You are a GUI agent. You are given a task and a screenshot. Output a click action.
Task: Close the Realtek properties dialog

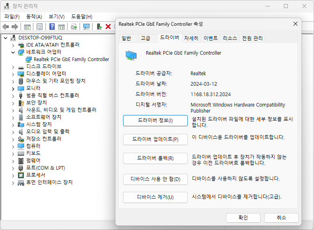(x=296, y=24)
